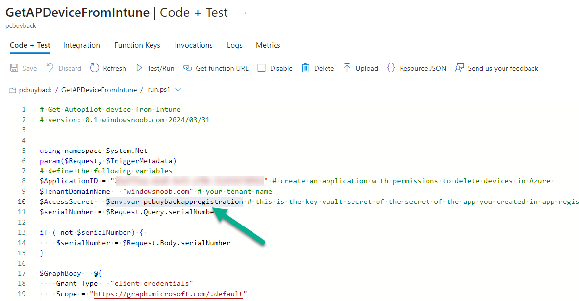The width and height of the screenshot is (579, 301).
Task: Expand the run.ps1 file dropdown
Action: (x=178, y=90)
